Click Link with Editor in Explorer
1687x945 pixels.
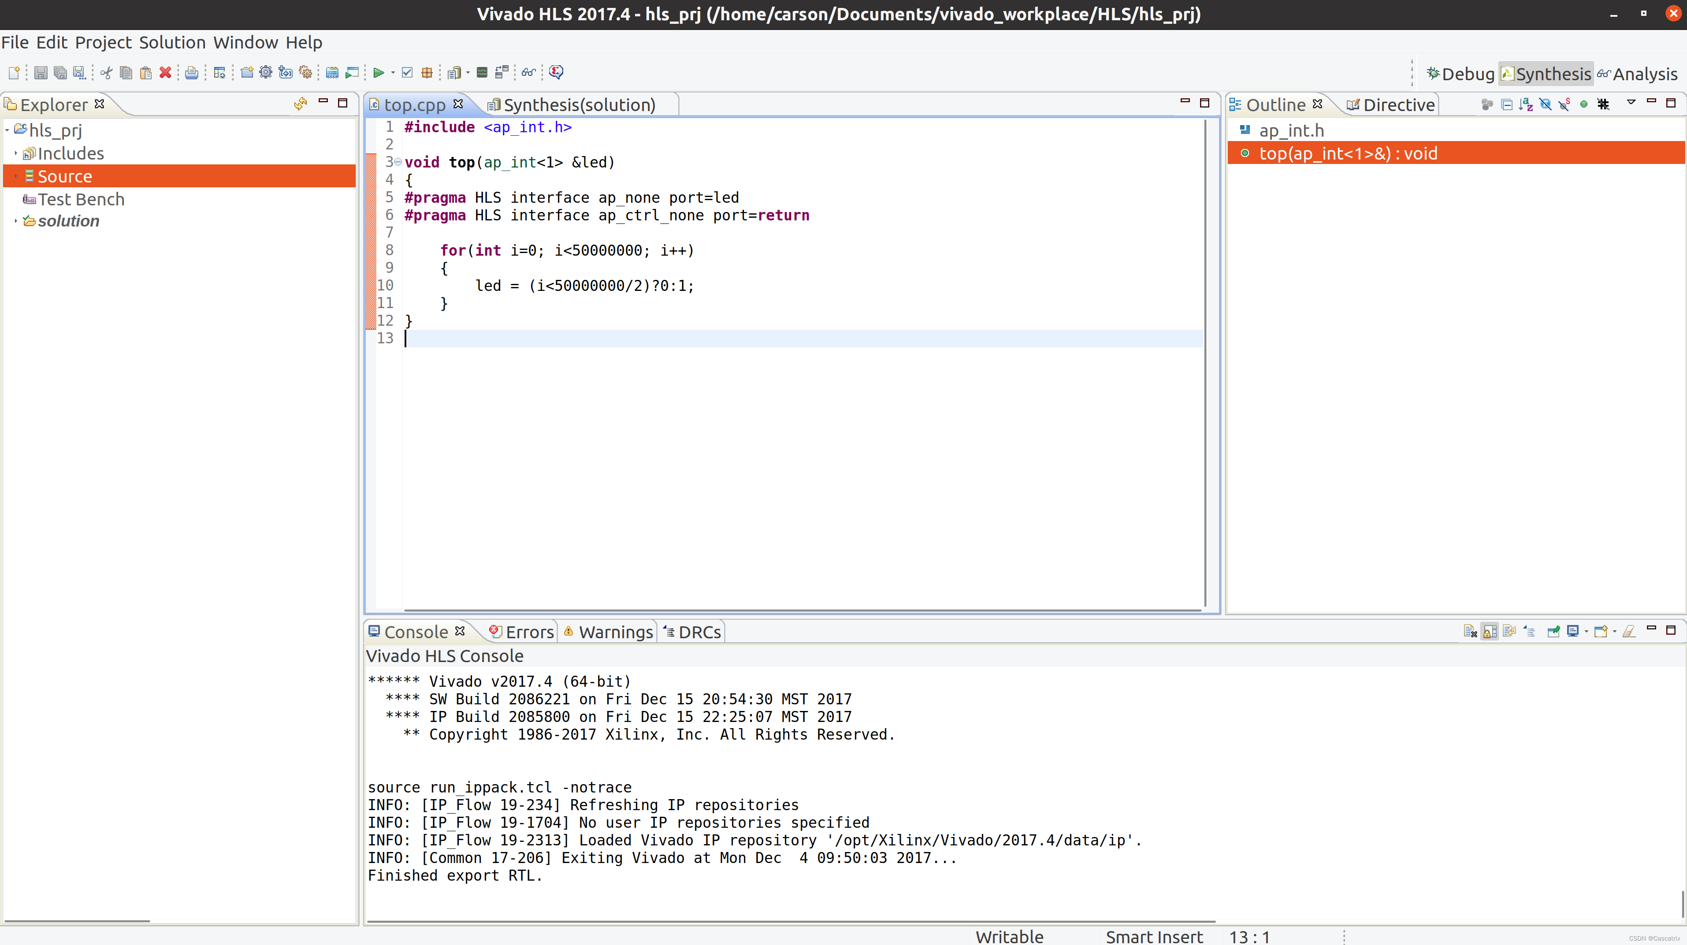301,104
